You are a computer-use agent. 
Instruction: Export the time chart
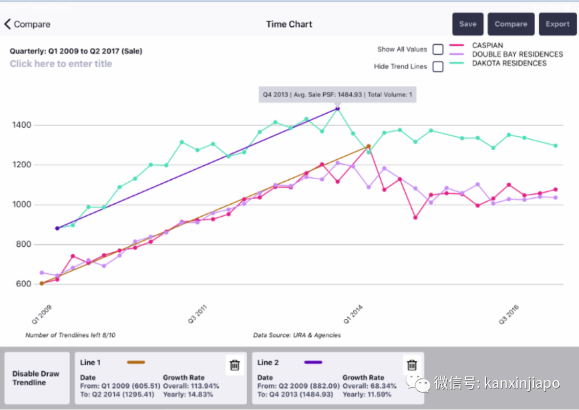558,24
